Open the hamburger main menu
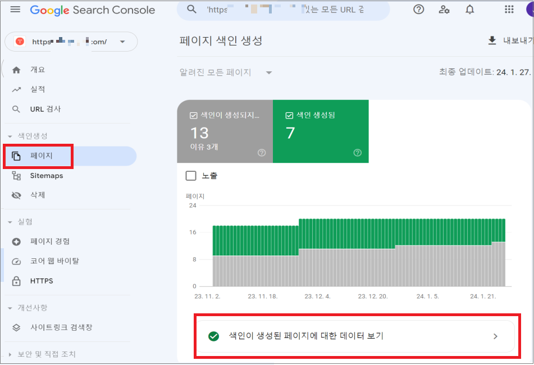 coord(15,10)
